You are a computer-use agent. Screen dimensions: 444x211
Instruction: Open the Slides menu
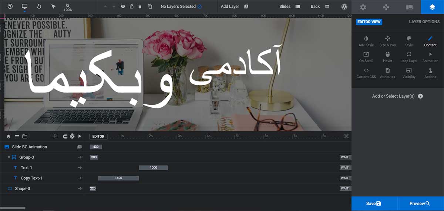point(290,7)
